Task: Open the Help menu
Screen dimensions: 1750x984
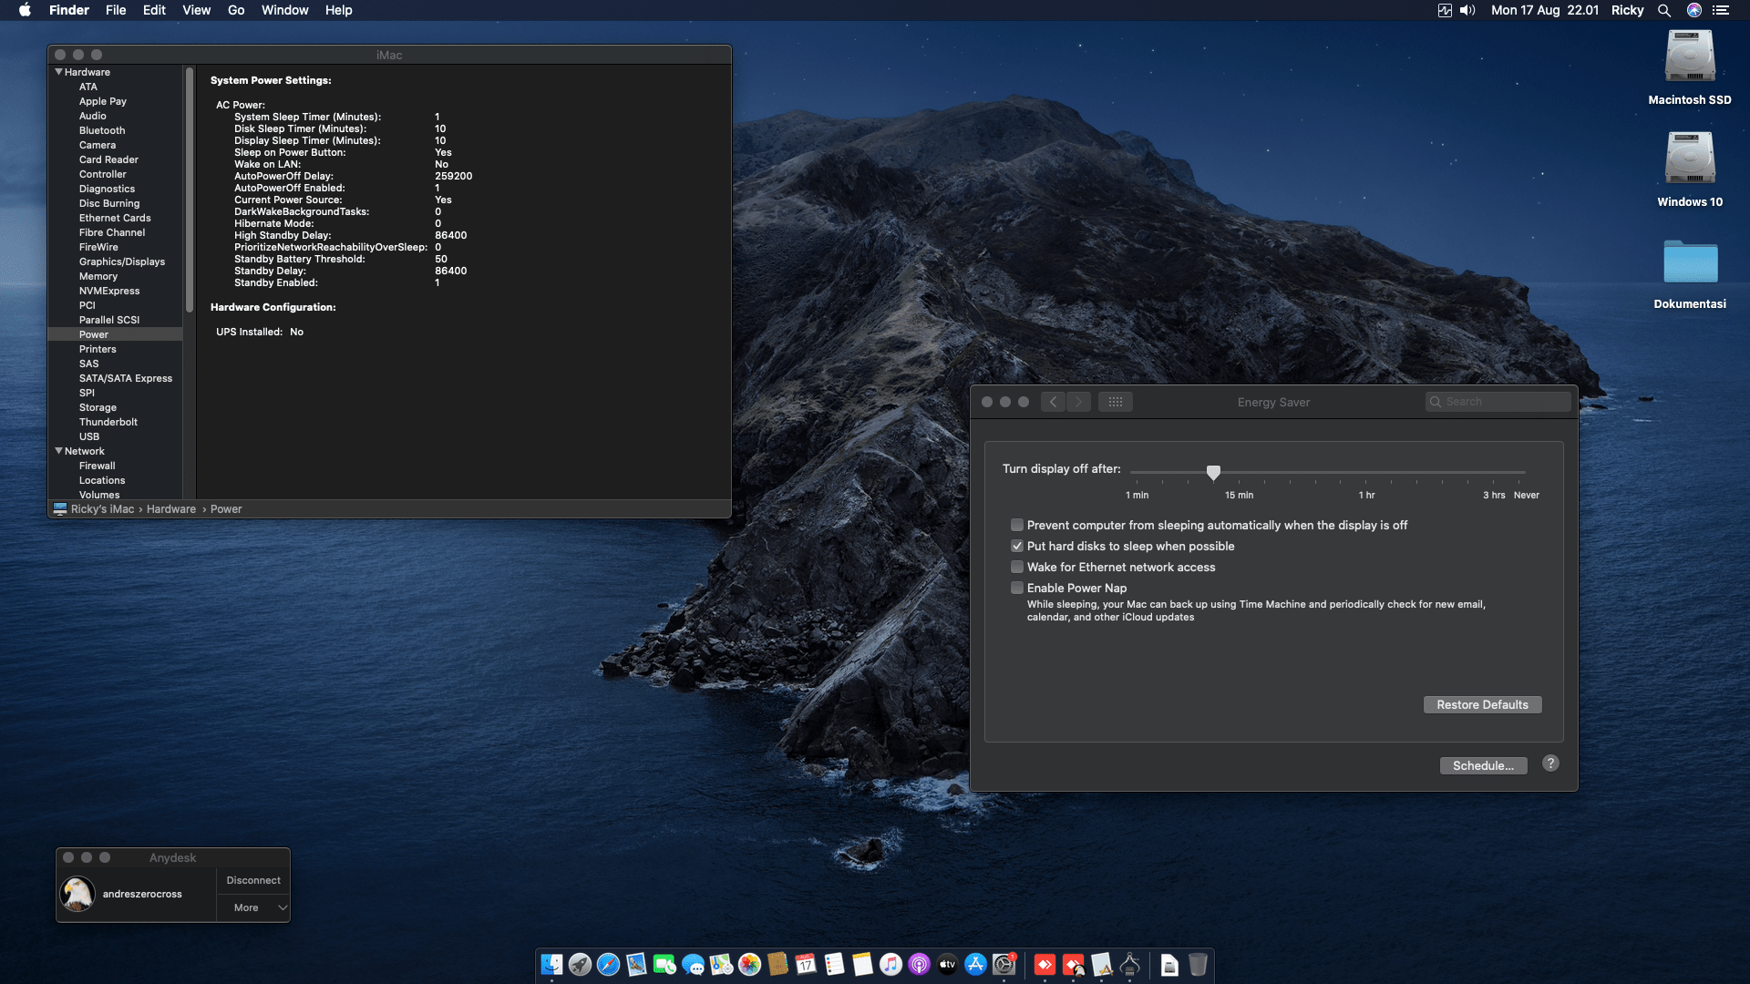Action: pos(338,10)
